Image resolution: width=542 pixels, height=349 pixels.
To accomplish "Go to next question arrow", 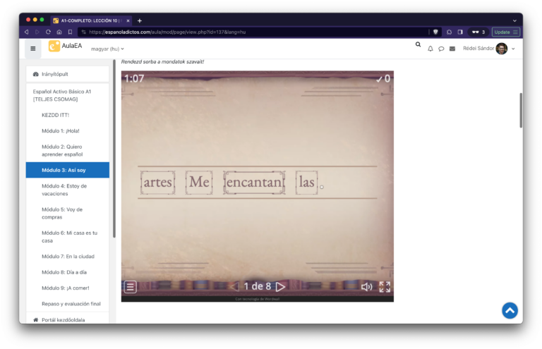I will (x=280, y=286).
